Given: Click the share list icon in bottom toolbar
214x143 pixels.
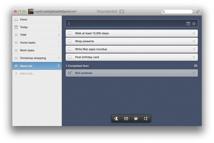Looking at the screenshot, I should [x=116, y=118].
